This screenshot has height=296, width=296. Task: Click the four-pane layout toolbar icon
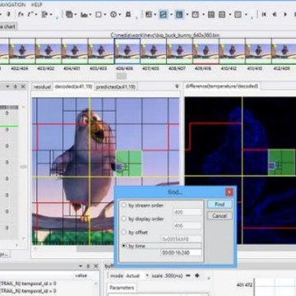[x=211, y=15]
